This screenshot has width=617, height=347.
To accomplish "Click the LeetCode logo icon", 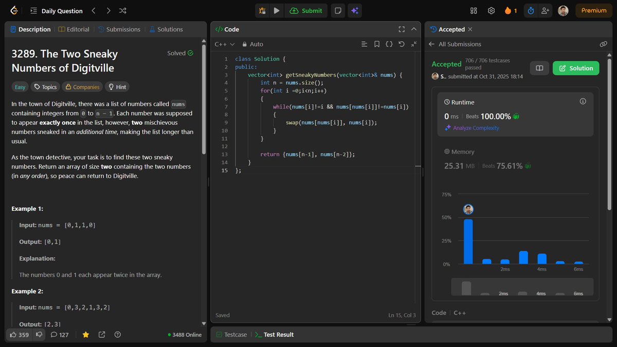I will (x=14, y=10).
